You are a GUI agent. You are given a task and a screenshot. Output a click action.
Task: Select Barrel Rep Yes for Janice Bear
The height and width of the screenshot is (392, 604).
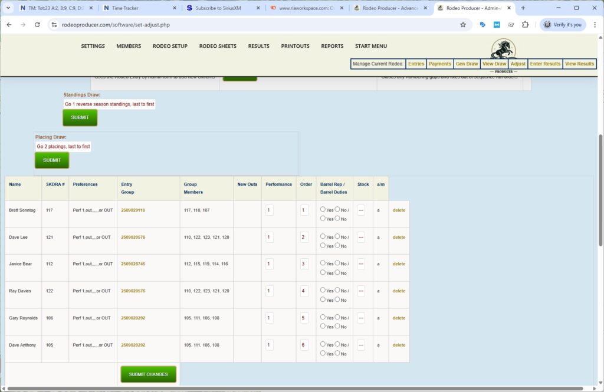[323, 263]
